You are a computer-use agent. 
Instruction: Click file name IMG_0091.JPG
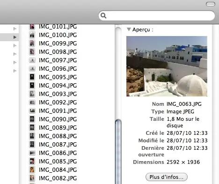(58, 111)
